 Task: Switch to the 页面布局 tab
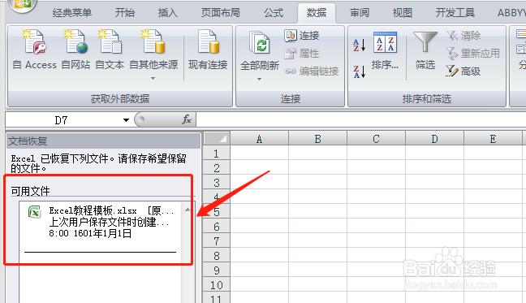pos(221,13)
